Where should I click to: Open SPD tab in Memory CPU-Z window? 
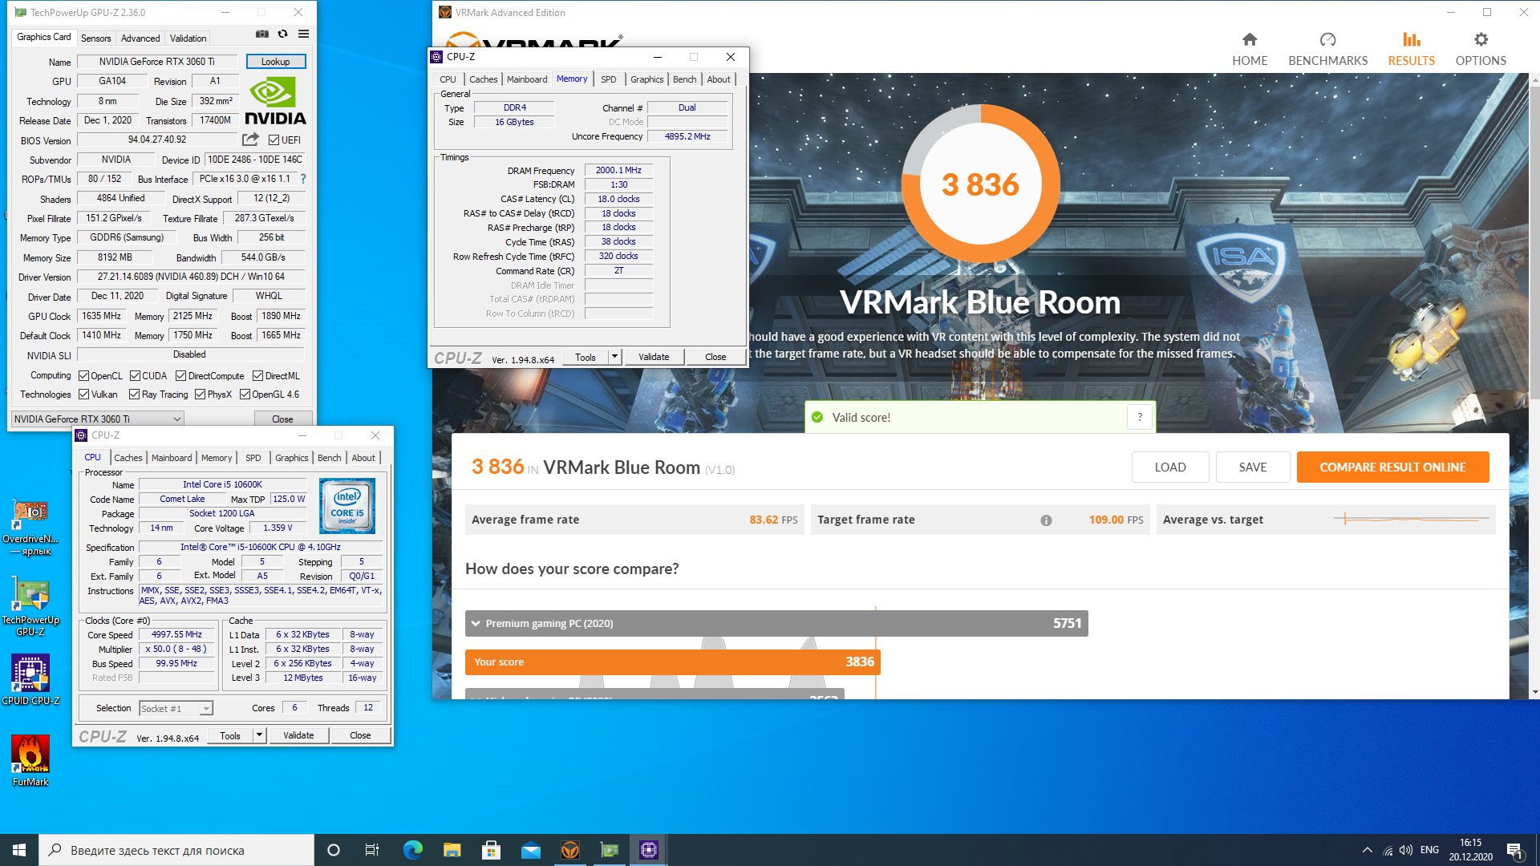tap(608, 79)
